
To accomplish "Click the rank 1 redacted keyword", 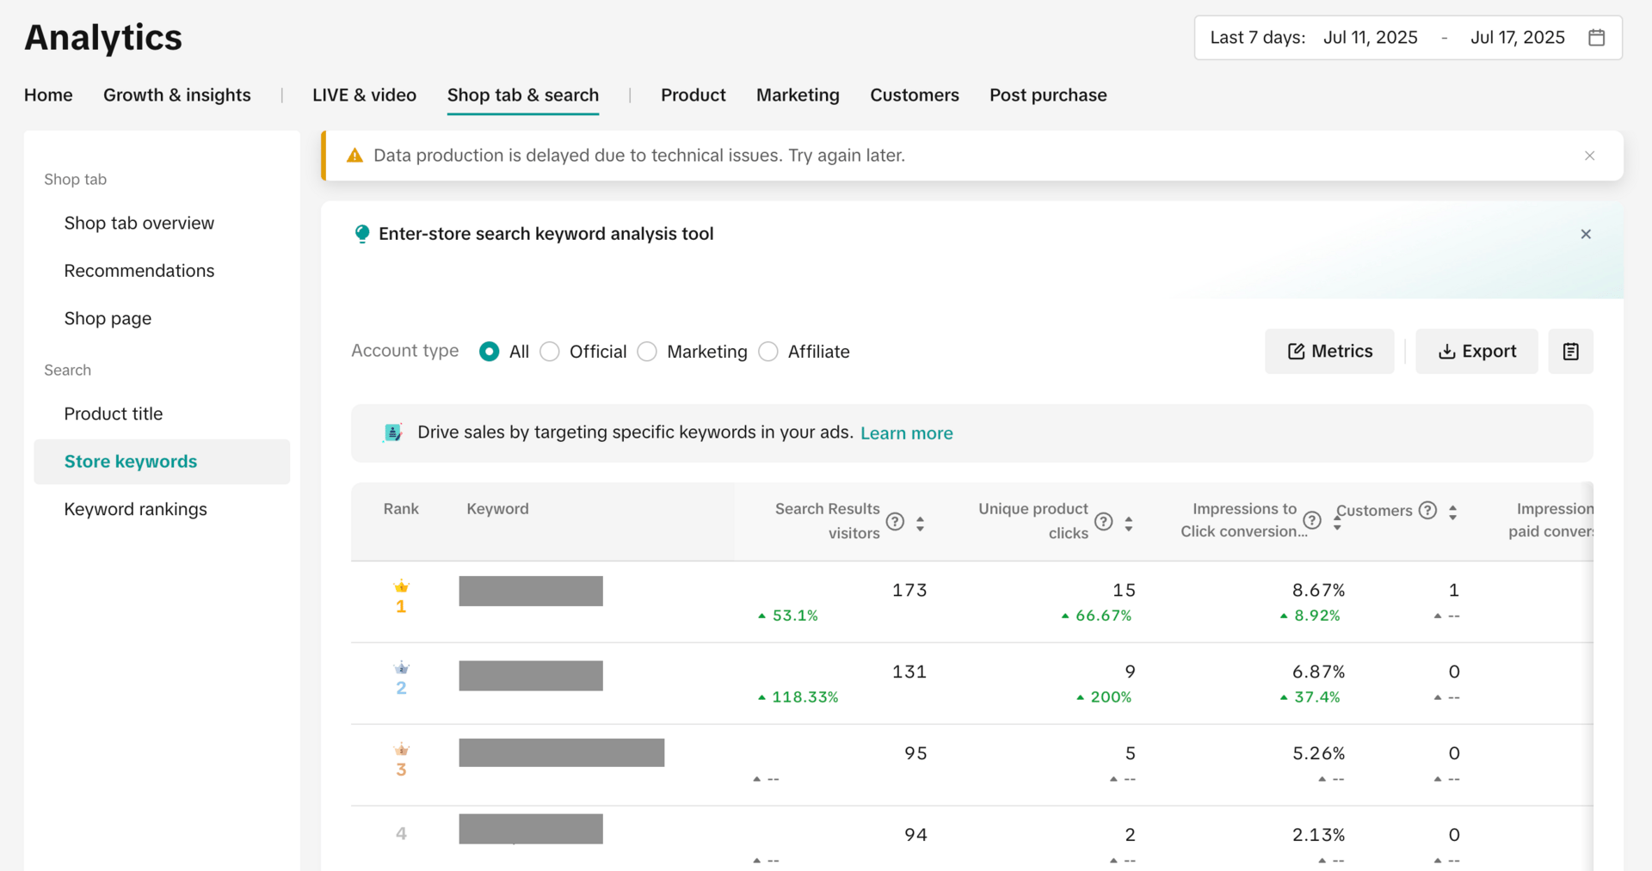I will tap(531, 591).
